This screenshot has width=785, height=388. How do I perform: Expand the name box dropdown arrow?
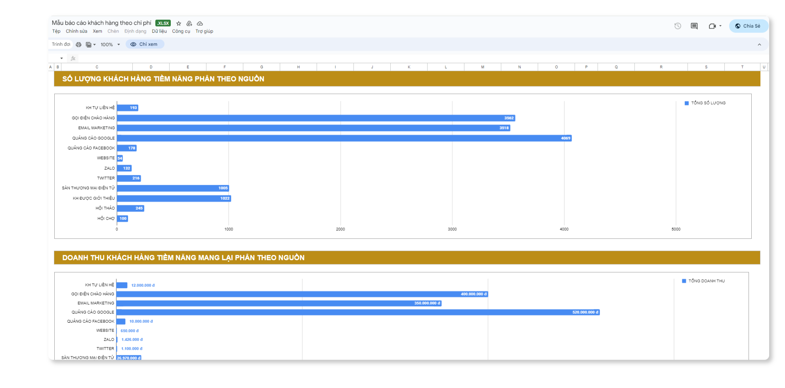click(x=61, y=58)
